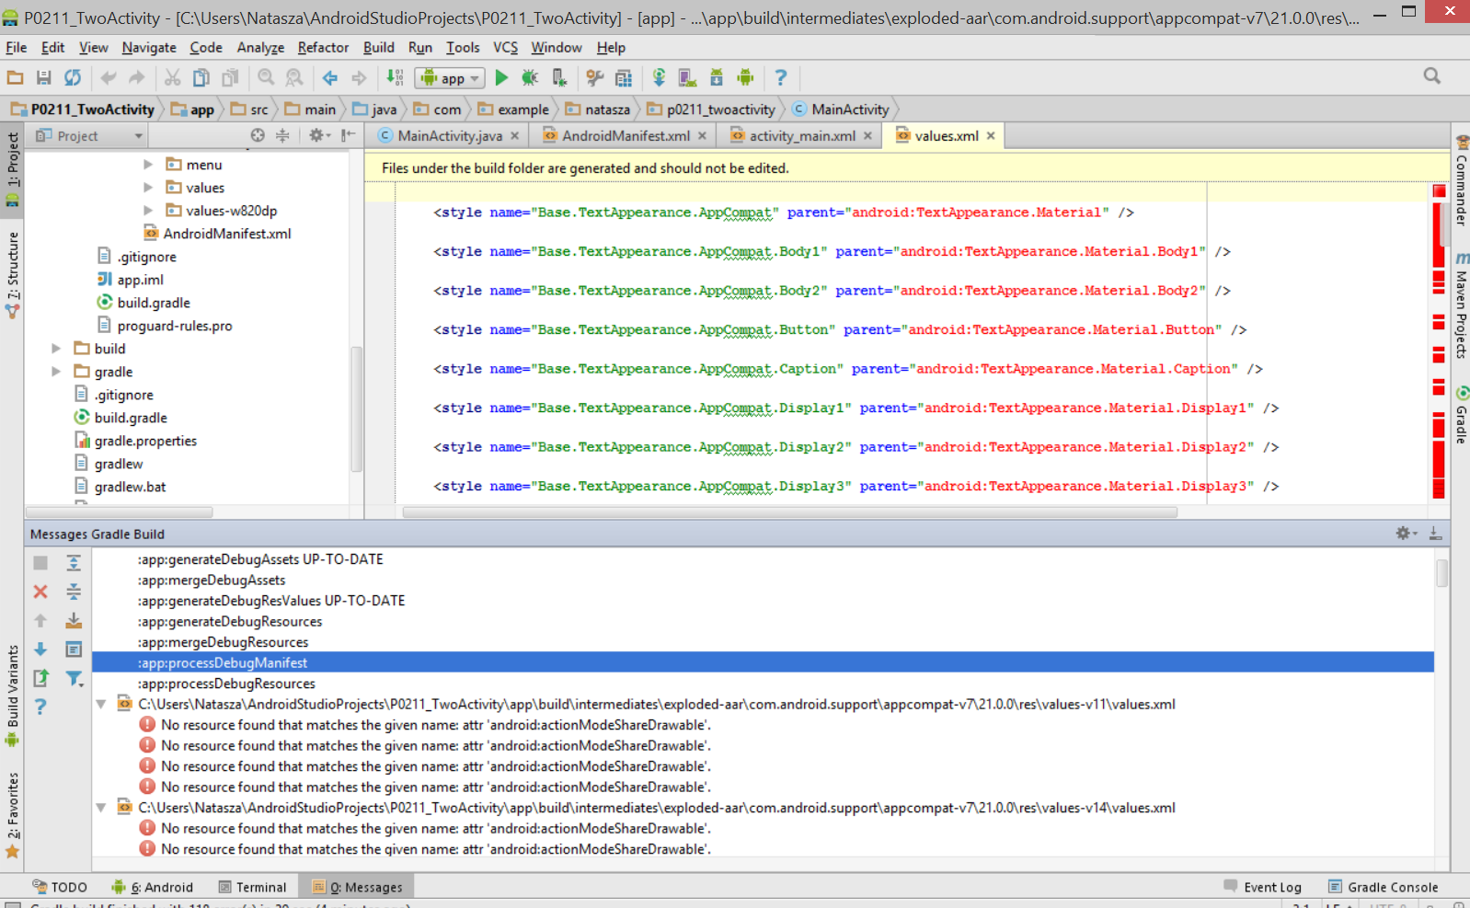The height and width of the screenshot is (908, 1470).
Task: Expand the menu folder
Action: [x=148, y=165]
